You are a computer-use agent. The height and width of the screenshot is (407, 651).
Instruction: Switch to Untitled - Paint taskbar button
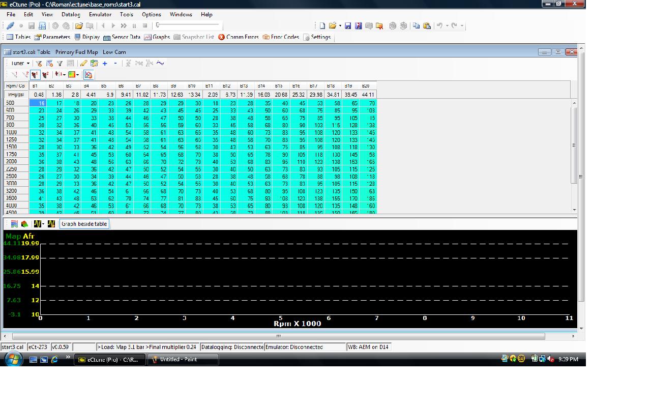tap(183, 359)
